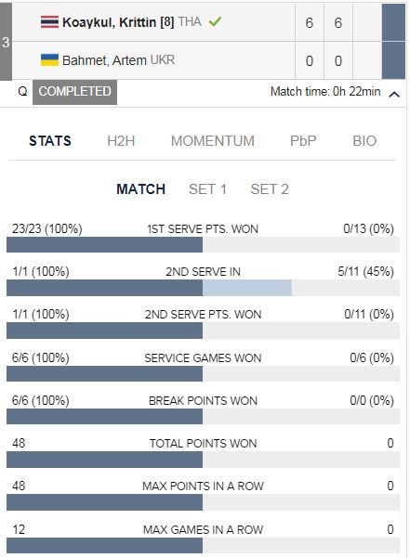Click the Ukraine flag icon
This screenshot has width=410, height=558.
[x=49, y=60]
